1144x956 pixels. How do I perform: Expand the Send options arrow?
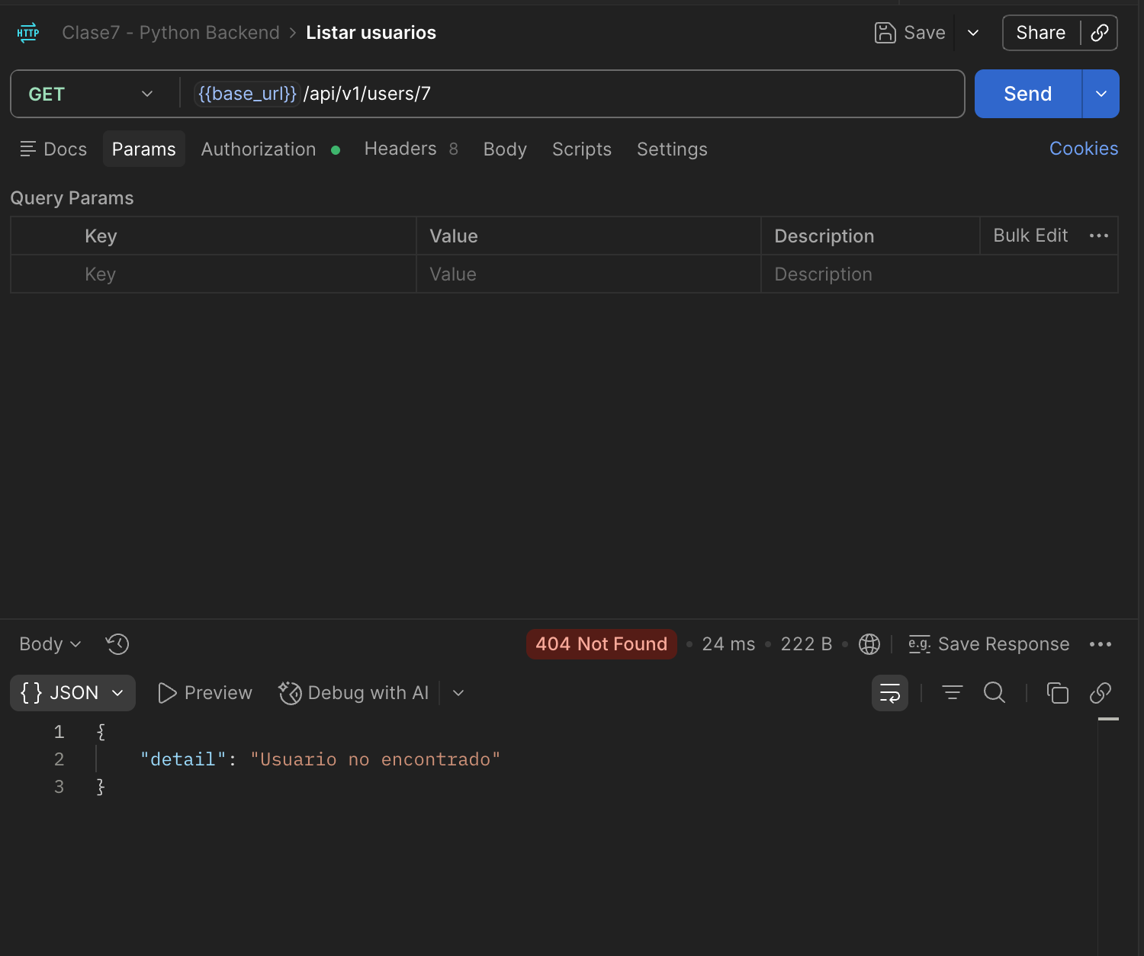pos(1101,94)
